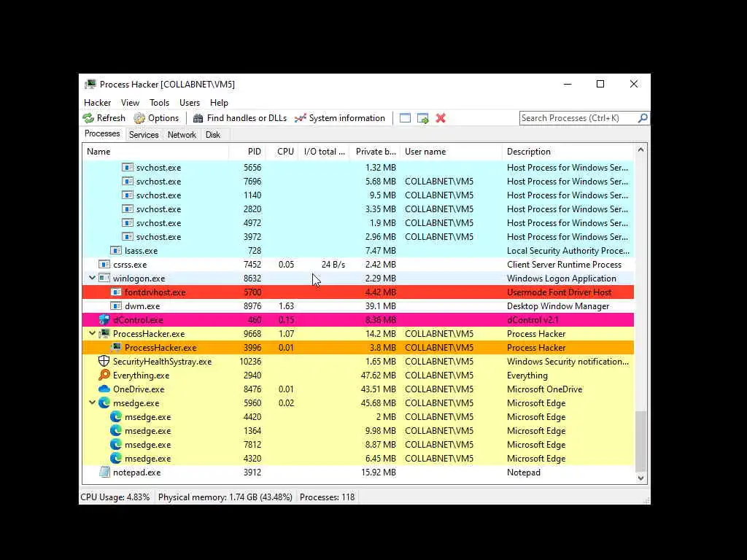This screenshot has width=747, height=560.
Task: Click the Edge icon for PID 4420
Action: click(x=116, y=416)
